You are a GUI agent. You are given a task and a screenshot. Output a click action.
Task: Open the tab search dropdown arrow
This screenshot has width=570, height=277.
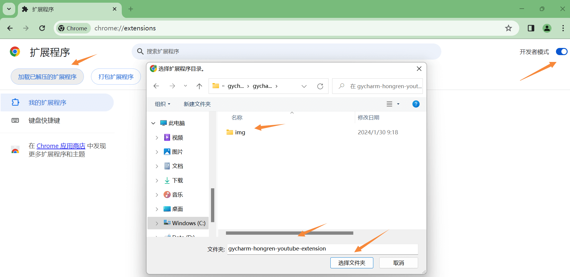(x=9, y=9)
